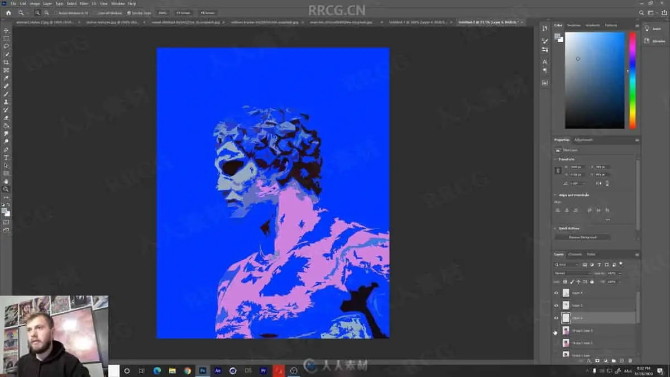Choose the Zoom In magnifier option
Screen dimensions: 670x377
pyautogui.click(x=38, y=12)
